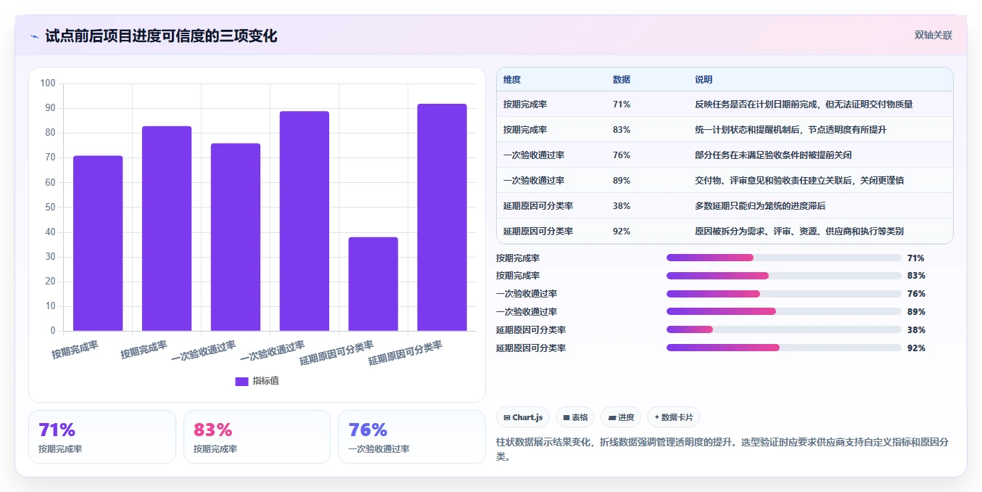Open the 76% 一次验收通过率 stat card

click(412, 437)
